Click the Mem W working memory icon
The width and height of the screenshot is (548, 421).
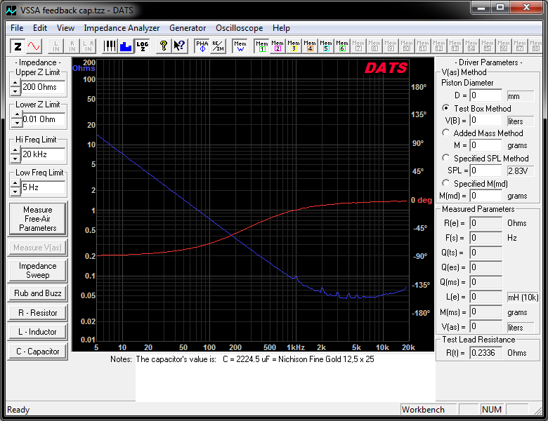coord(240,46)
